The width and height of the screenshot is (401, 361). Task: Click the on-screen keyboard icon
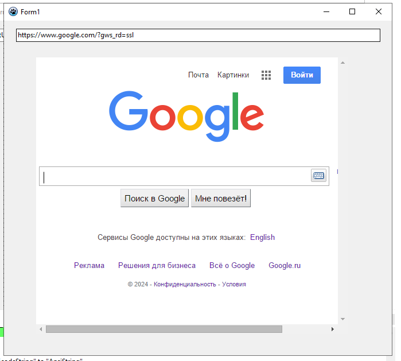pyautogui.click(x=318, y=176)
